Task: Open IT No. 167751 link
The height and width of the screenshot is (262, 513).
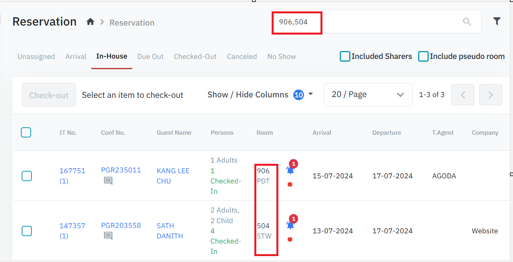Action: pos(72,171)
